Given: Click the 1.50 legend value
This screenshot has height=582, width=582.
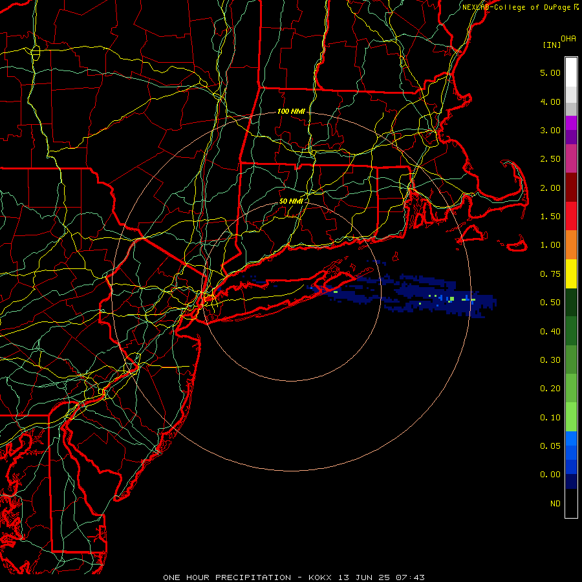Looking at the screenshot, I should (550, 217).
